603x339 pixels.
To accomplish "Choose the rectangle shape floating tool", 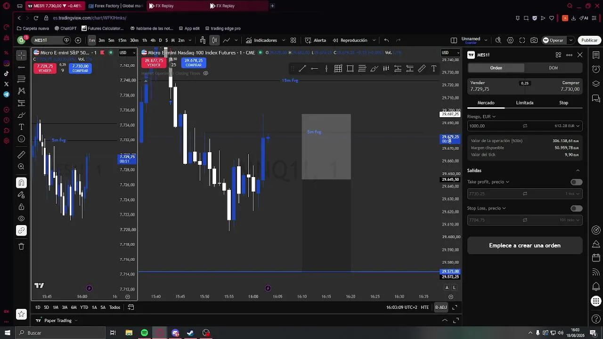I will [350, 69].
